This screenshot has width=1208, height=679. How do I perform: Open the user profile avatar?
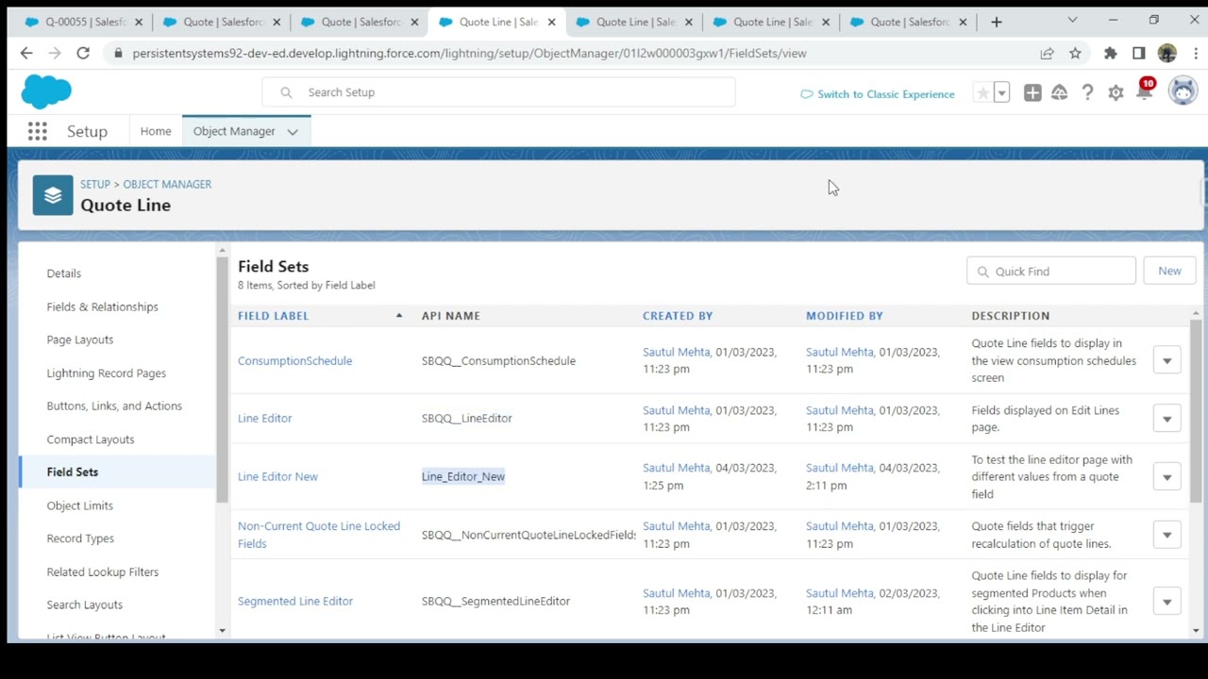pos(1183,91)
